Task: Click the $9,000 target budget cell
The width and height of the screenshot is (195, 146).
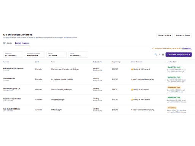Action: click(x=115, y=89)
